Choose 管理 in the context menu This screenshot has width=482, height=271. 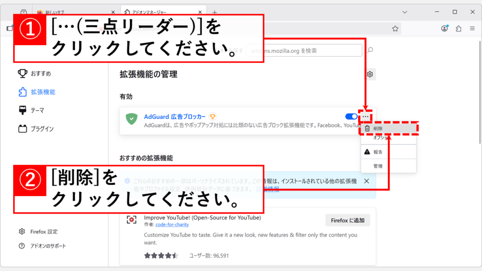[388, 166]
